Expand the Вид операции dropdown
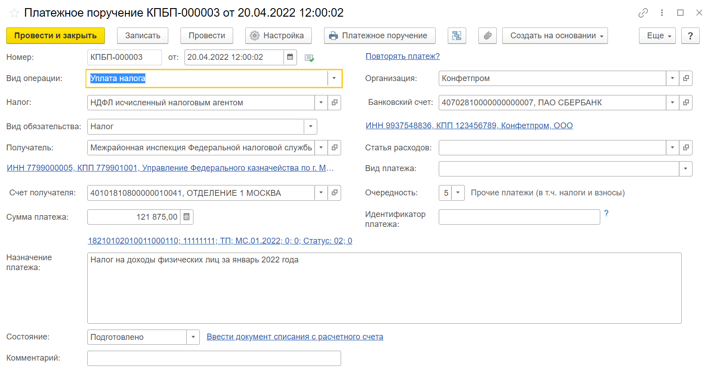The width and height of the screenshot is (711, 375). [334, 78]
